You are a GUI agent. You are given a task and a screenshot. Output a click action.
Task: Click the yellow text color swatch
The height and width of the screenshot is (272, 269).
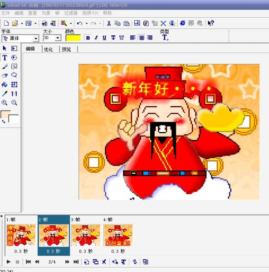pyautogui.click(x=73, y=38)
